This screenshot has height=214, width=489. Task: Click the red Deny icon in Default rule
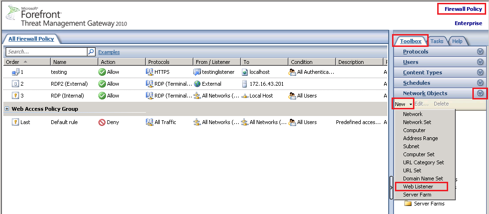pyautogui.click(x=102, y=122)
